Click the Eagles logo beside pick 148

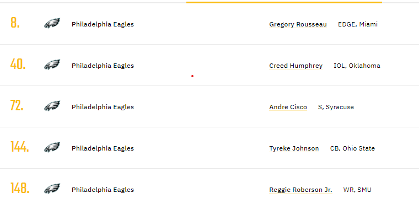point(52,189)
